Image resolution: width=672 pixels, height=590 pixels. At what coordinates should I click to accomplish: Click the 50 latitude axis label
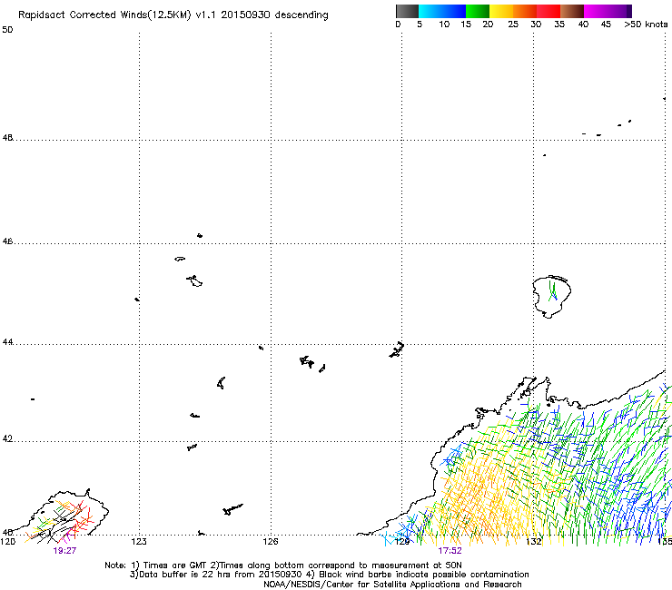click(7, 30)
